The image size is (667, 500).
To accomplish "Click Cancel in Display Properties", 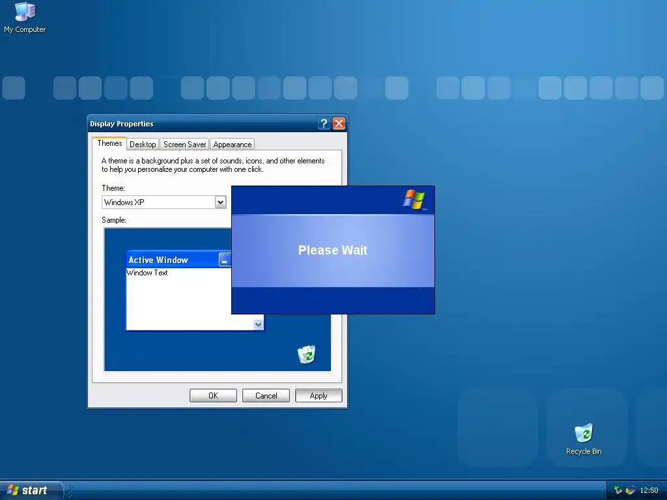I will 266,395.
